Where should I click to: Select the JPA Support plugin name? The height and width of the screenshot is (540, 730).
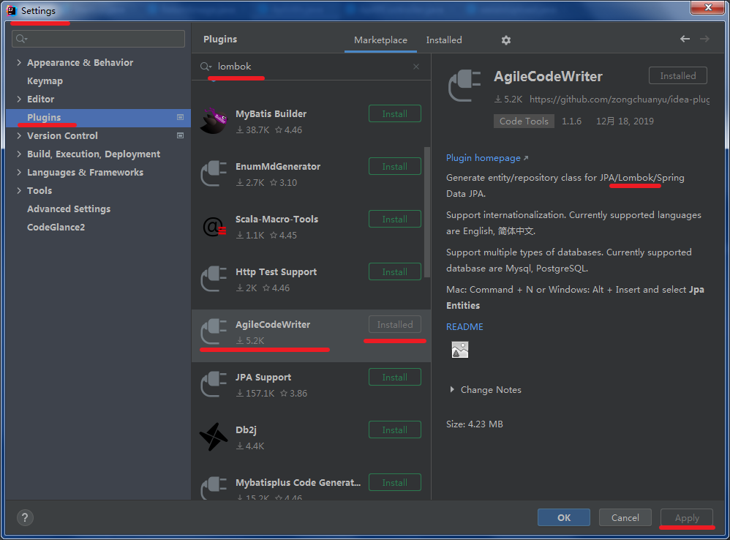pyautogui.click(x=263, y=377)
